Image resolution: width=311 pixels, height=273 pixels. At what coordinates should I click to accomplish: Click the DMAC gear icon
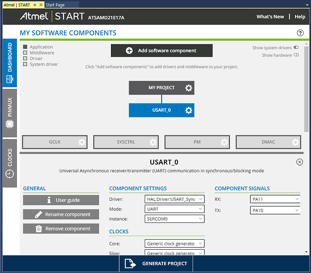(x=295, y=142)
